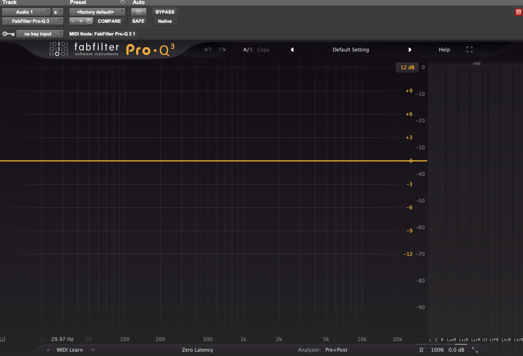This screenshot has width=523, height=356.
Task: Click the Auto section header
Action: 138,2
